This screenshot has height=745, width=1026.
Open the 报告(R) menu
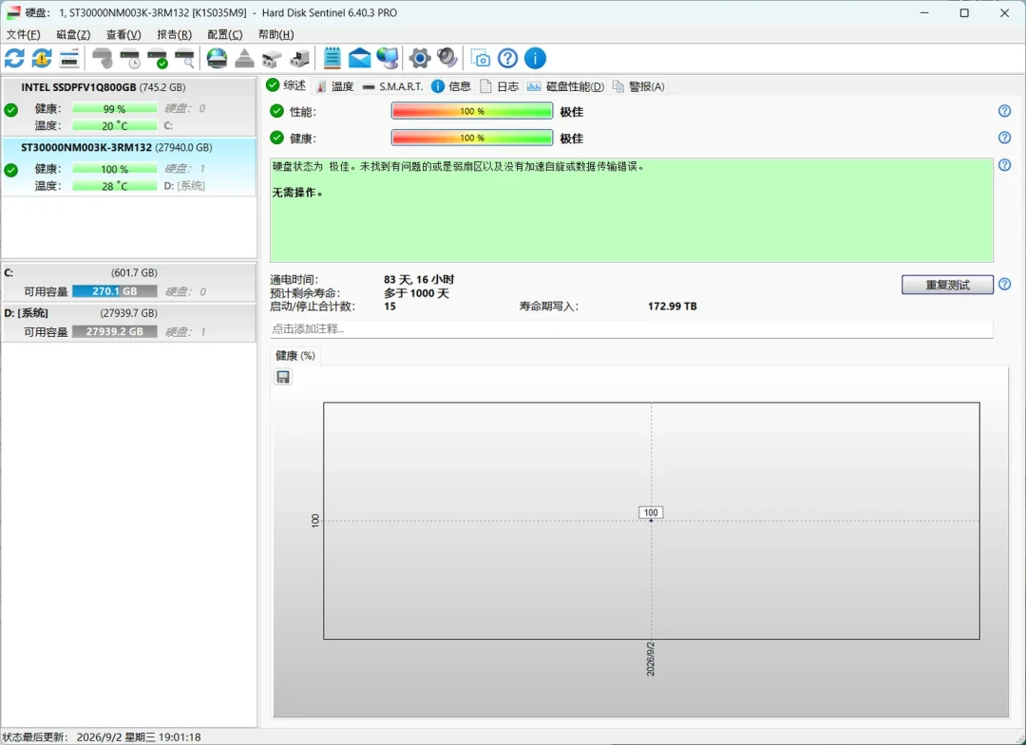[174, 34]
